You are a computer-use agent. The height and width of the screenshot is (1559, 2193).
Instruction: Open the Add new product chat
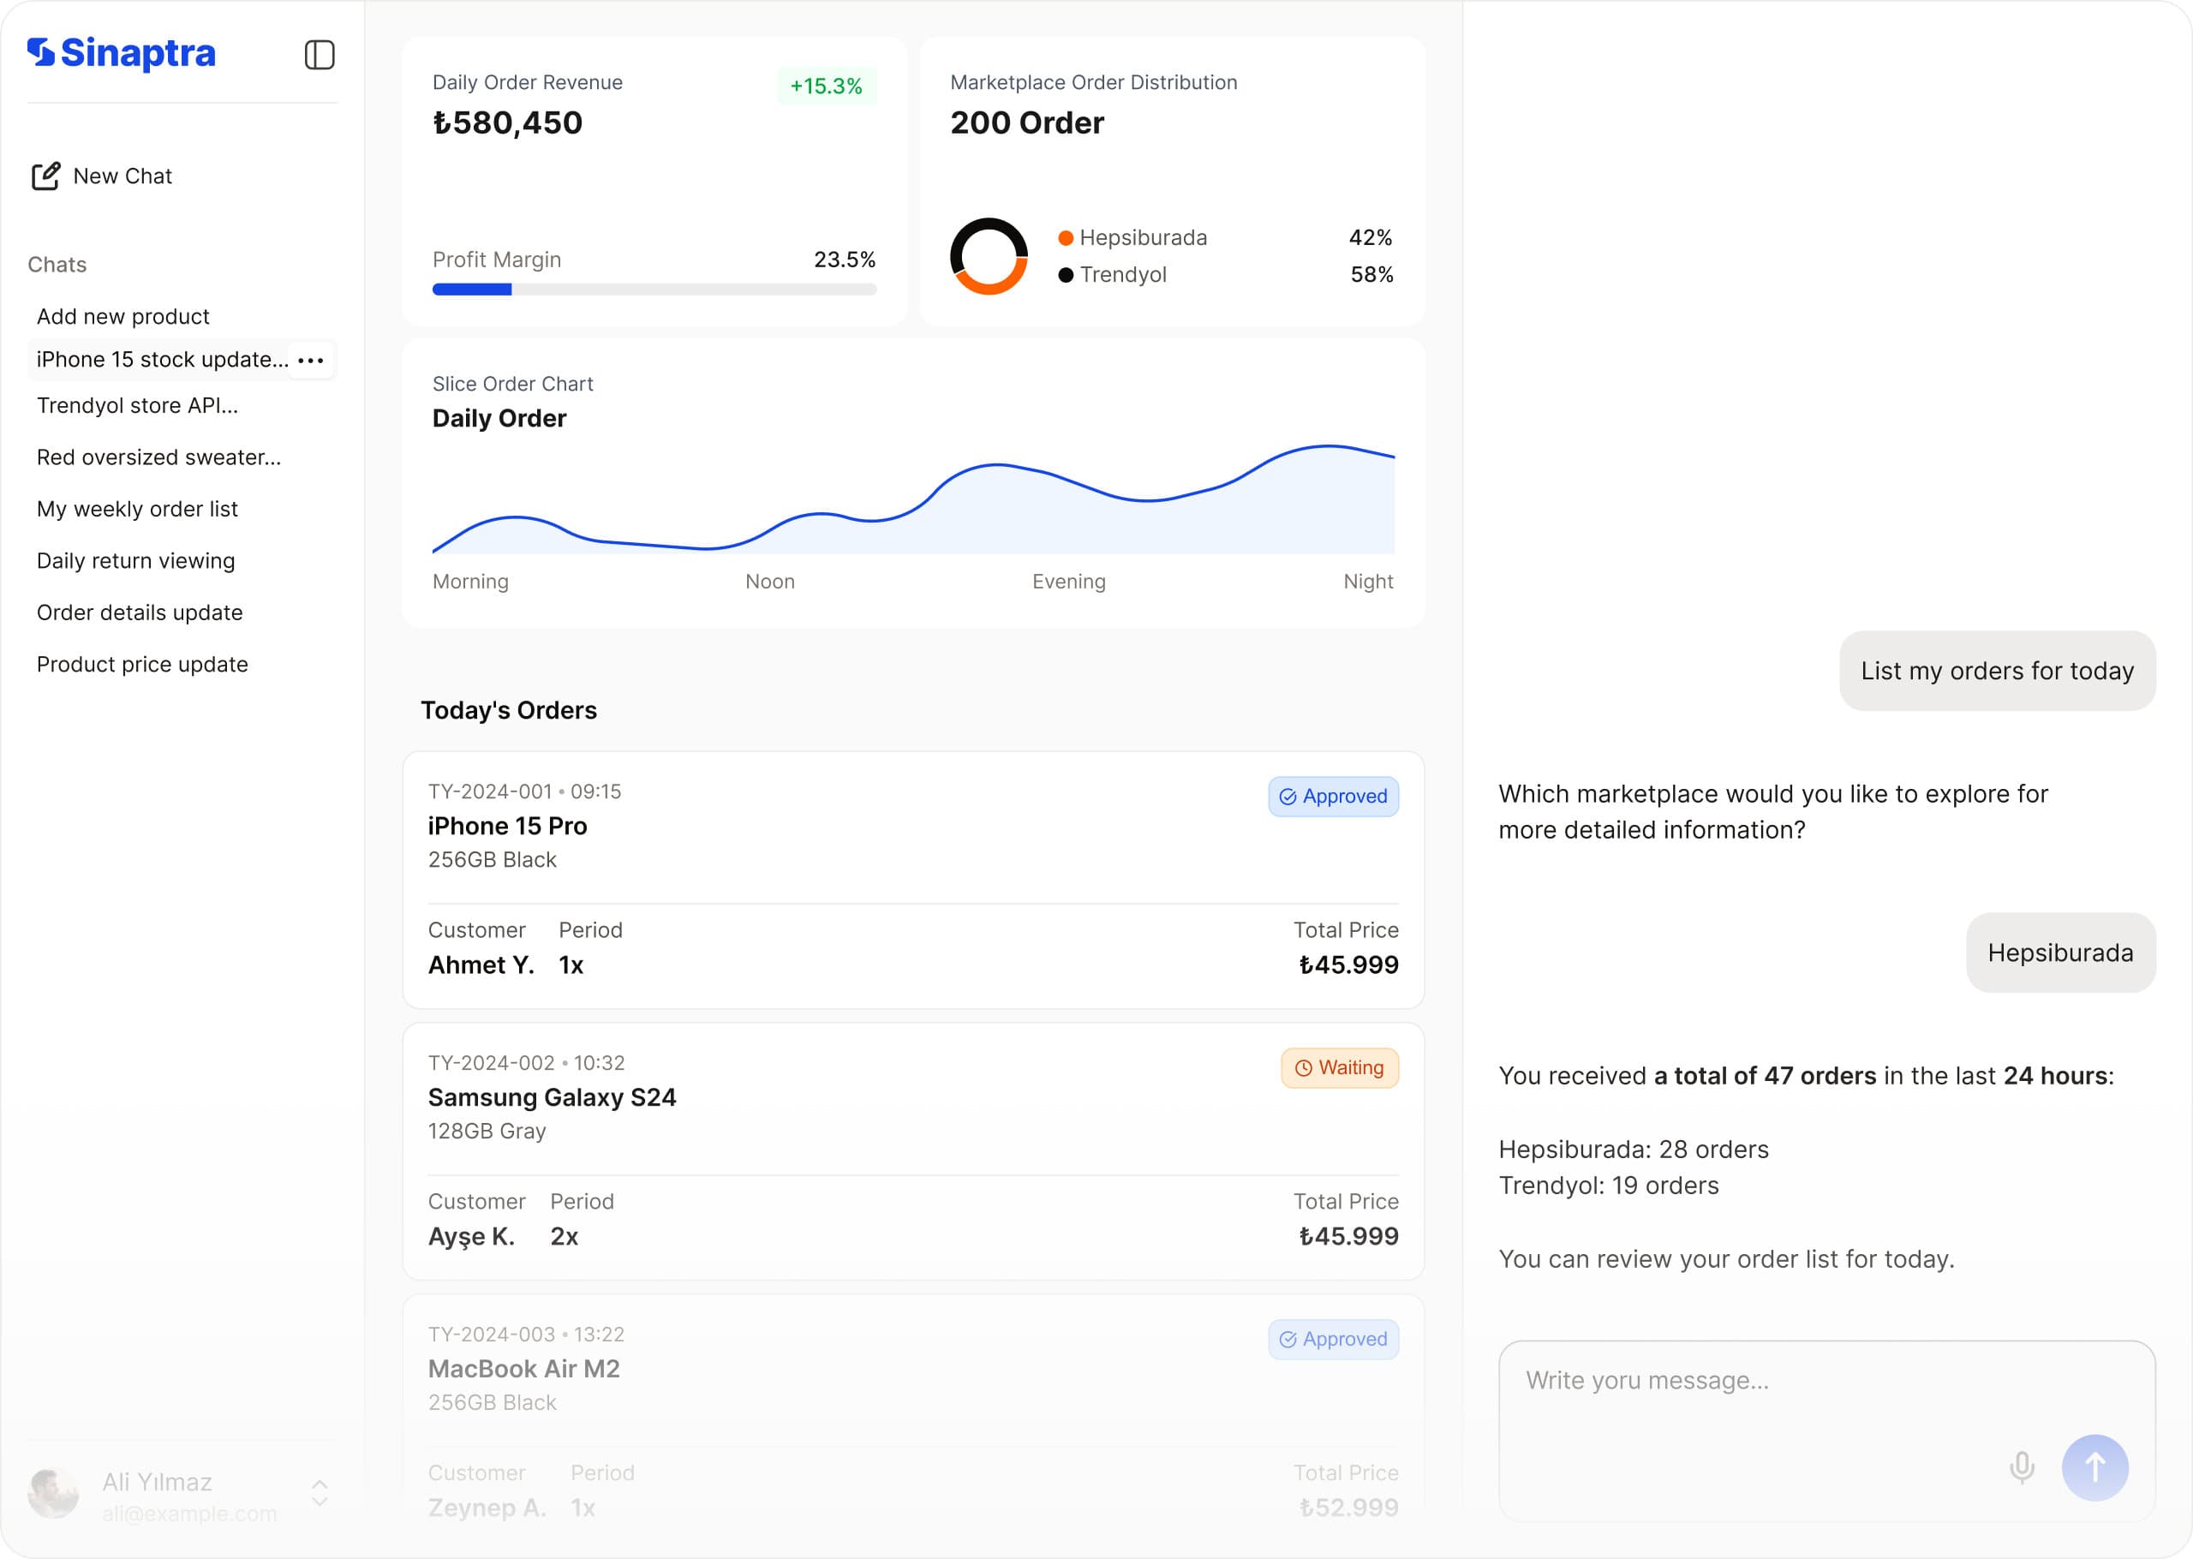pos(122,317)
